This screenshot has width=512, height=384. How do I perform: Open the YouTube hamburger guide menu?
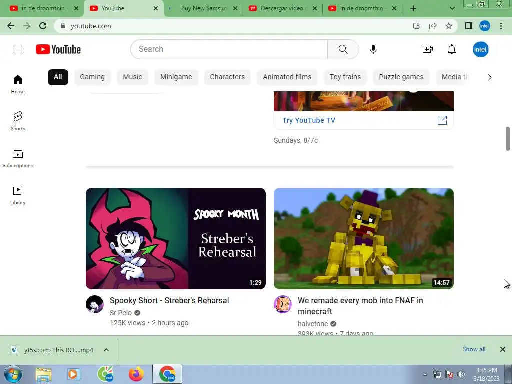coord(18,49)
